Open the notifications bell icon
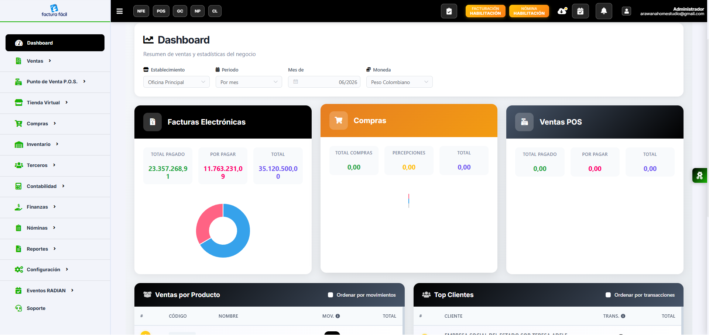 click(x=604, y=11)
